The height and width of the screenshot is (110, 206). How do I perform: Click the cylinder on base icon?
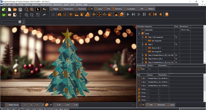pos(87,14)
